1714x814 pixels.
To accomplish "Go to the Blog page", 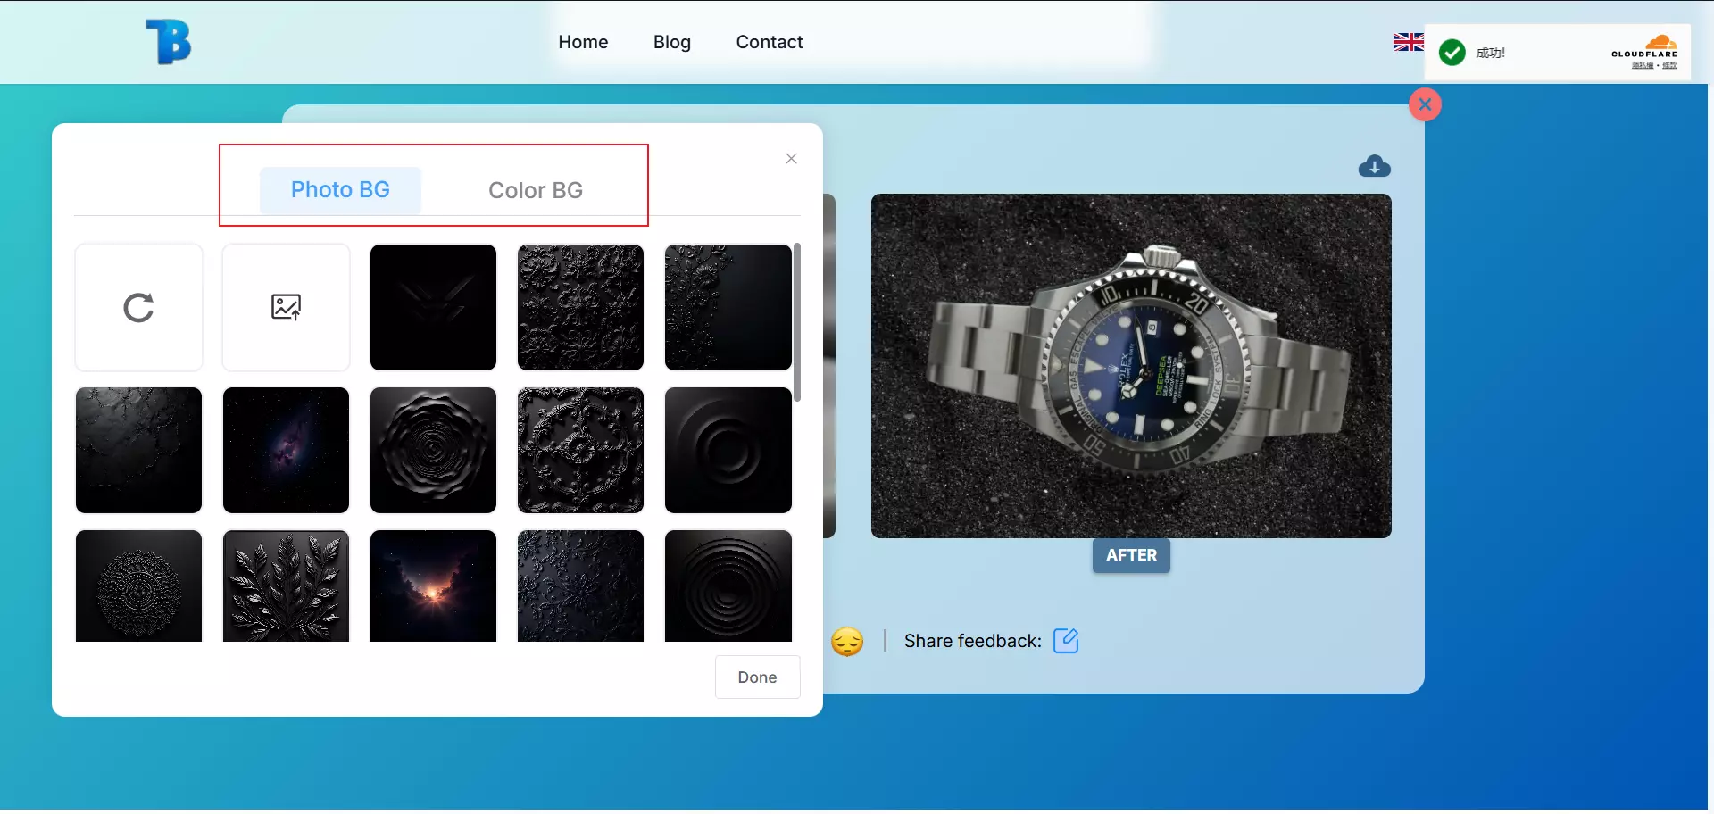I will tap(672, 42).
